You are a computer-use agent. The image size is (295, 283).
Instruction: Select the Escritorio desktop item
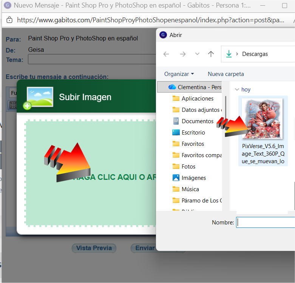[x=193, y=133]
